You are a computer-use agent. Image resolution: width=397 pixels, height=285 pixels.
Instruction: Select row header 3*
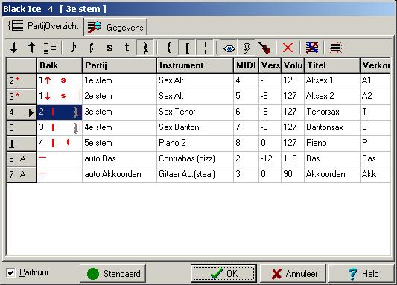(x=22, y=97)
